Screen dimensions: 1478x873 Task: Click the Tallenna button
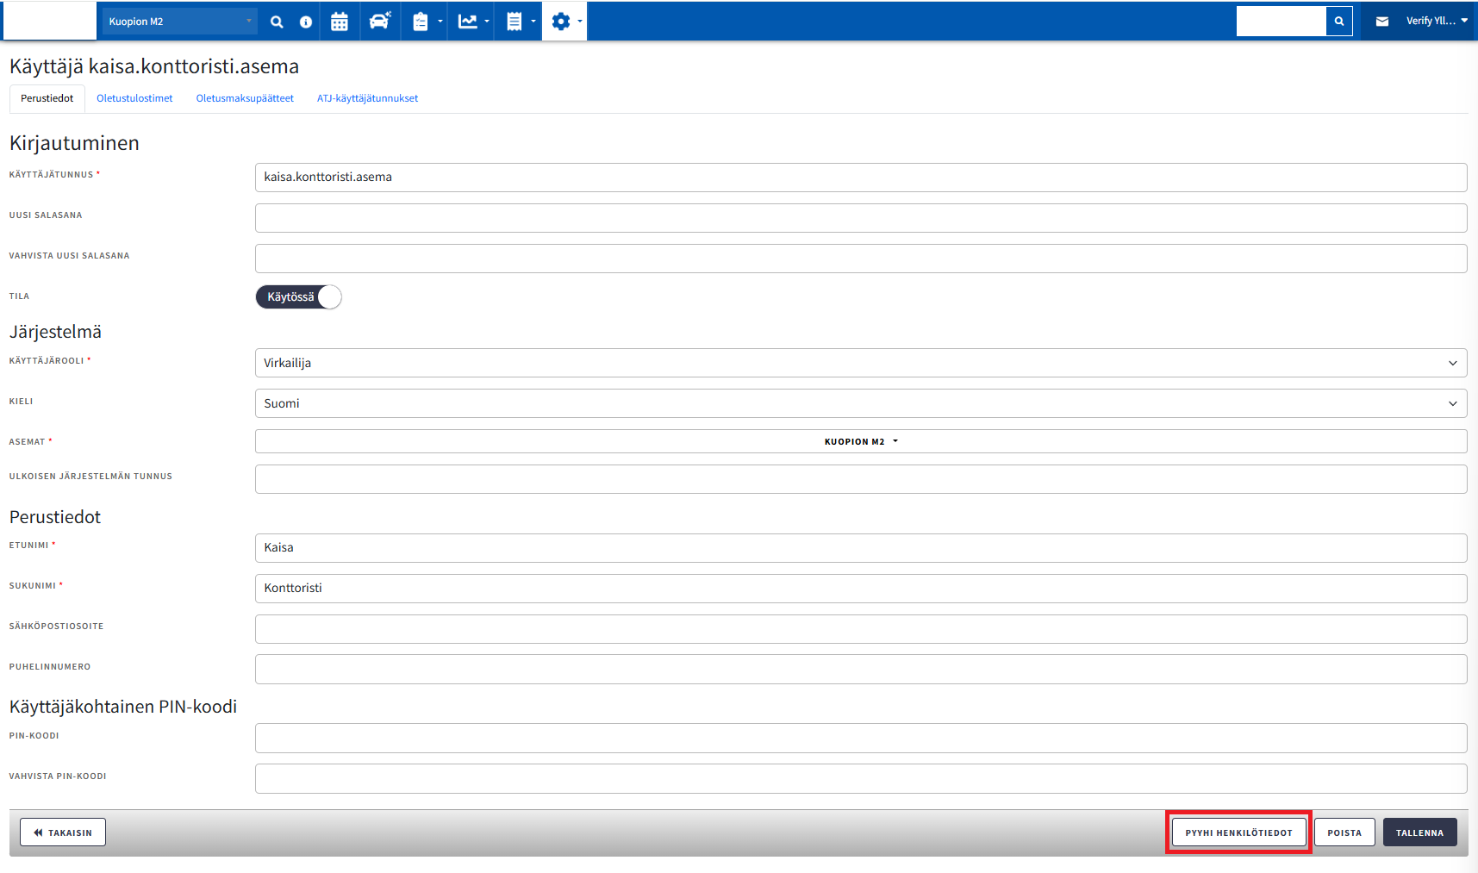pos(1419,832)
